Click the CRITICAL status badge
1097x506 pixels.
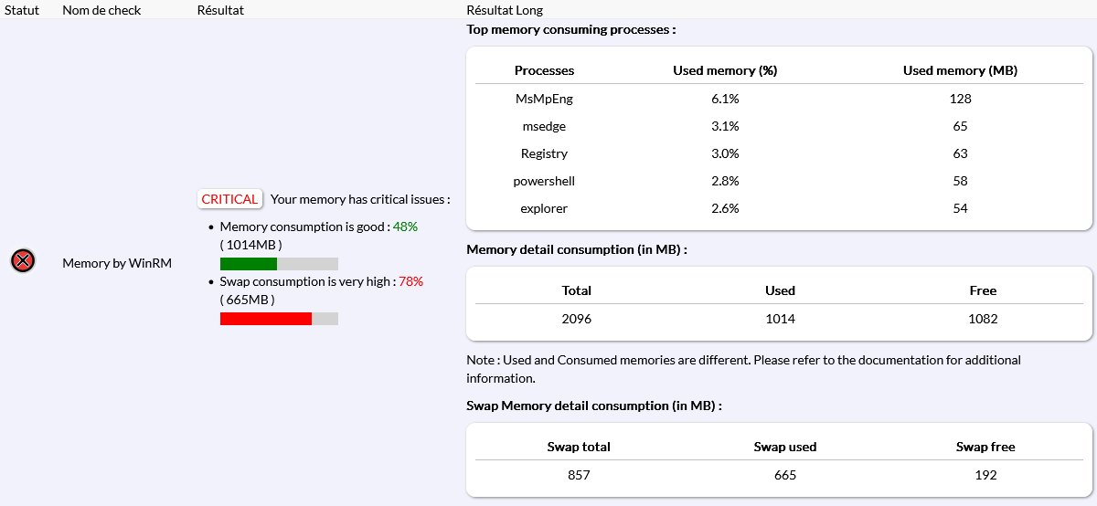[x=229, y=199]
